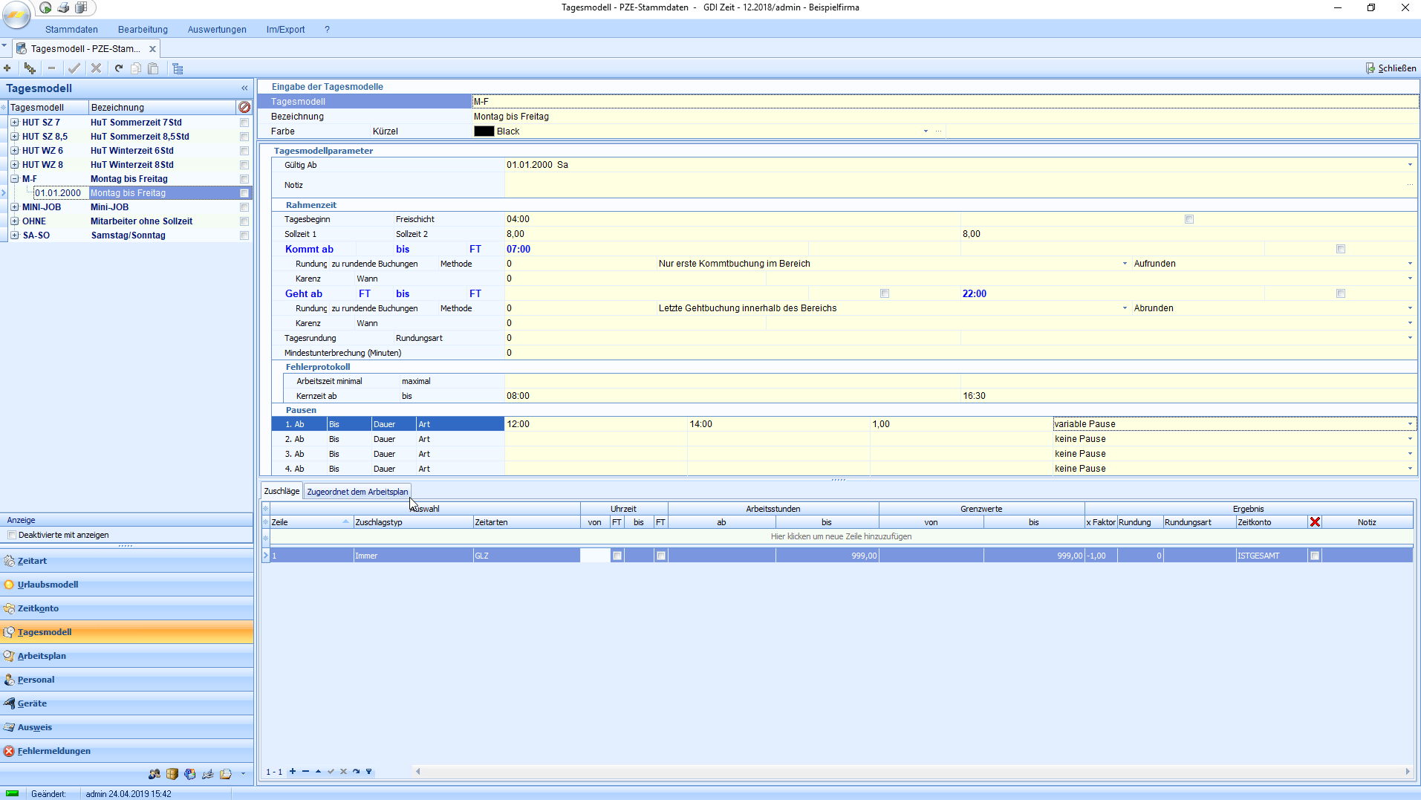Click the red X column header icon
This screenshot has height=800, width=1421.
1315,522
